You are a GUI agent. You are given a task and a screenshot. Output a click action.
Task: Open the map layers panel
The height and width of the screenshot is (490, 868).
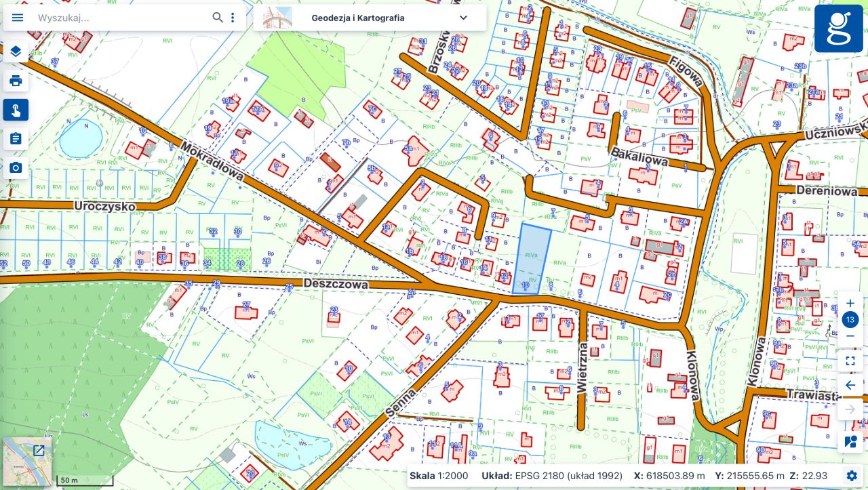click(16, 51)
